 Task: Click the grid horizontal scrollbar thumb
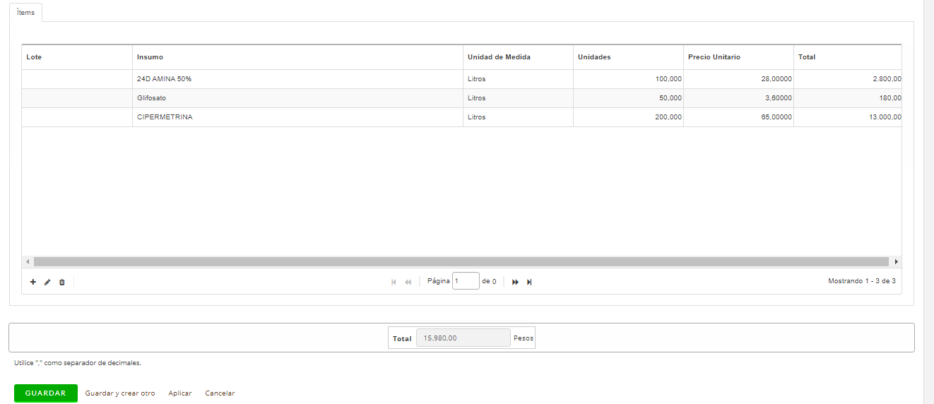[x=461, y=261]
